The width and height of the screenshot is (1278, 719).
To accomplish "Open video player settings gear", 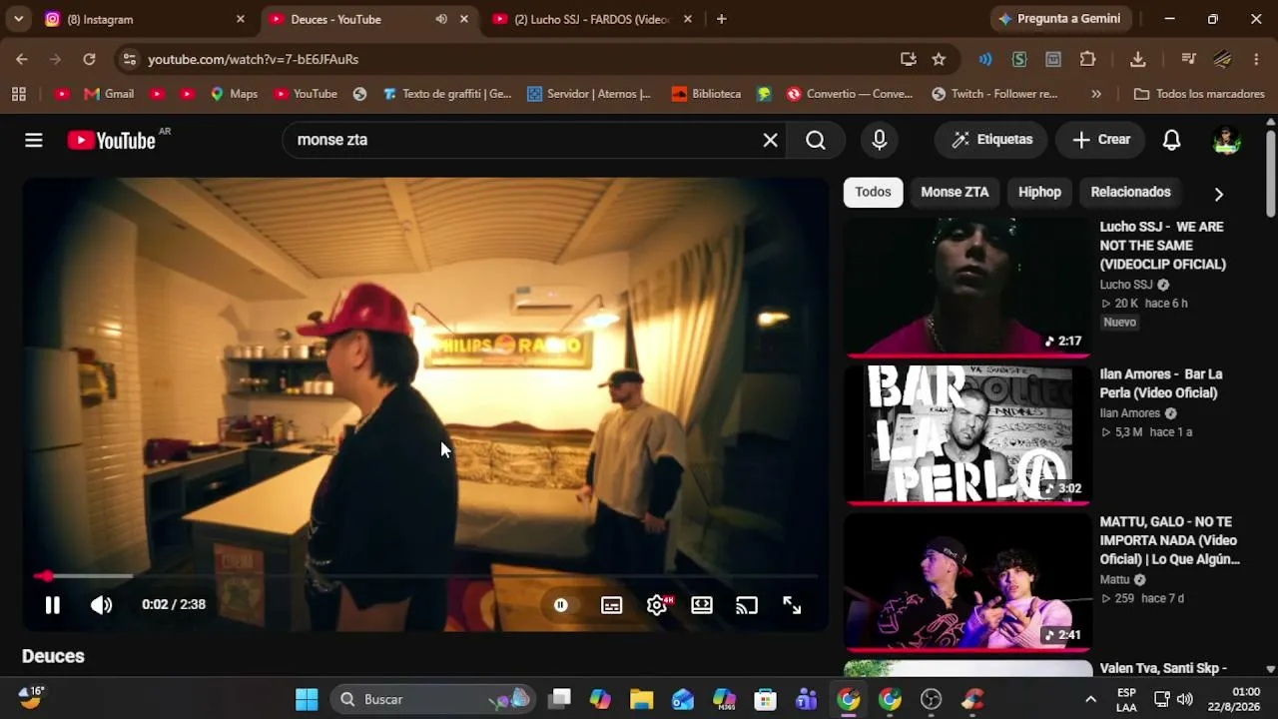I will tap(657, 605).
